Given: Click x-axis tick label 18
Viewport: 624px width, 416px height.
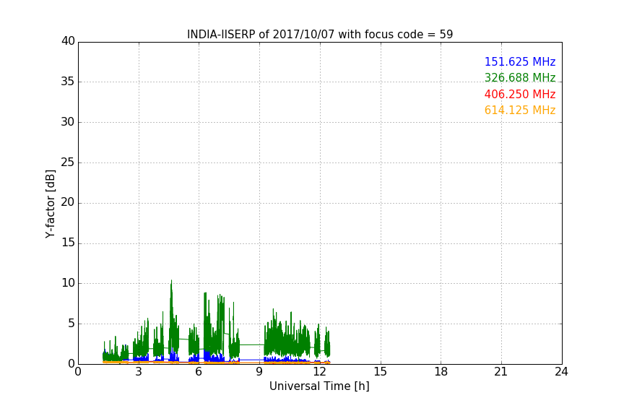Looking at the screenshot, I should click(x=441, y=372).
